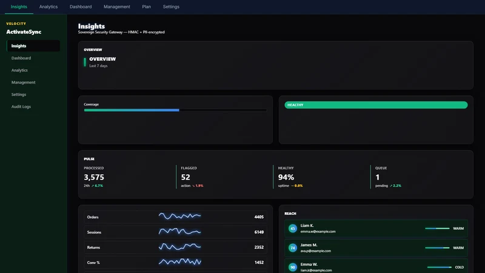
Task: Open James M. contact name
Action: [x=309, y=245]
